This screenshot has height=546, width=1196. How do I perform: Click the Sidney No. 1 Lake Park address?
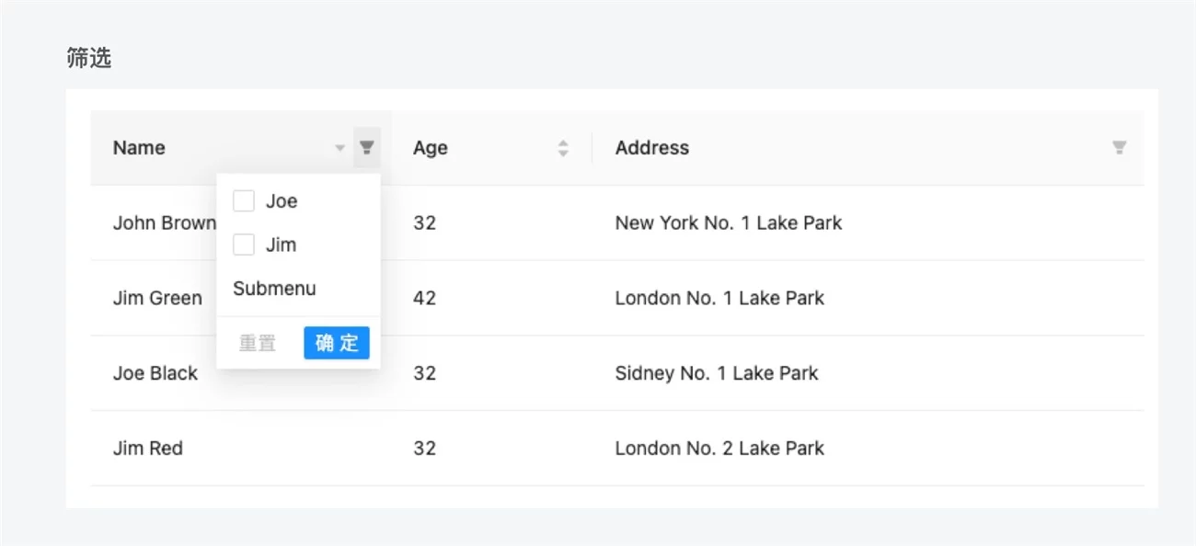[x=716, y=373]
